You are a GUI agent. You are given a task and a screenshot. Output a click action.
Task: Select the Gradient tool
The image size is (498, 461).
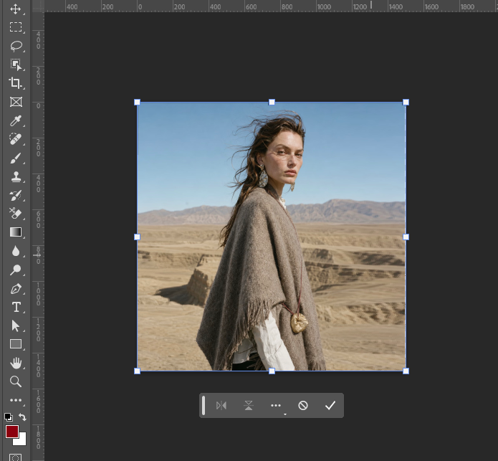[16, 232]
